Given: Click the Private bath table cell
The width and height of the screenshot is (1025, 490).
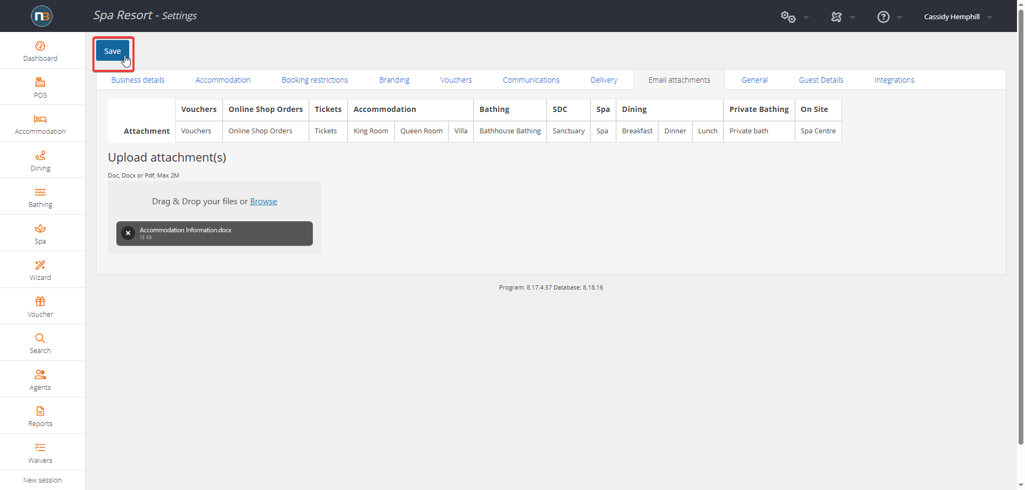Looking at the screenshot, I should tap(759, 131).
